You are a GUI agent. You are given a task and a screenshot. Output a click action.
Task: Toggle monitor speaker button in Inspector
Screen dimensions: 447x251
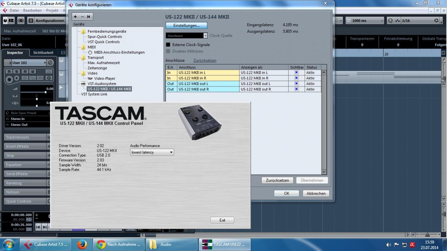pos(17,79)
